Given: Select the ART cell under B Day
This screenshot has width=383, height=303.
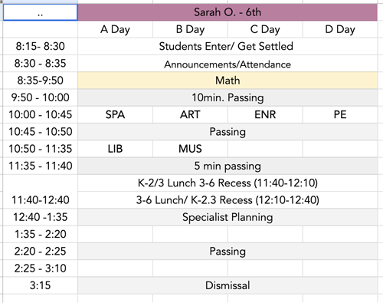Looking at the screenshot, I should (190, 114).
